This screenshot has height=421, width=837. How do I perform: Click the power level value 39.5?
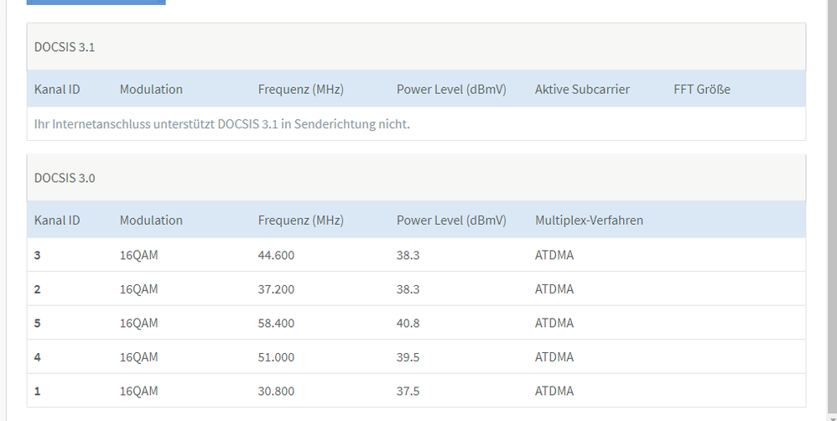(x=408, y=357)
